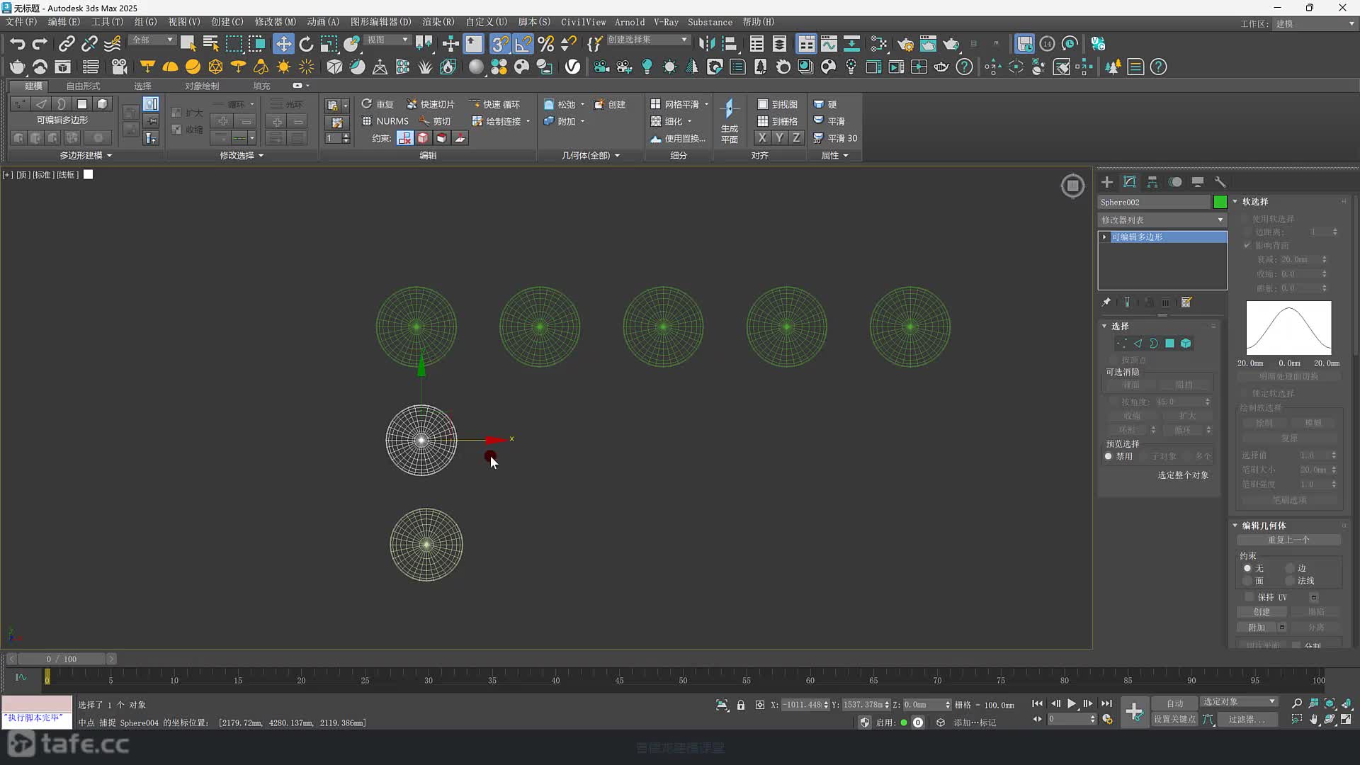The width and height of the screenshot is (1360, 765).
Task: Toggle the Affect Backfacing (影响背面) checkbox
Action: click(x=1247, y=245)
